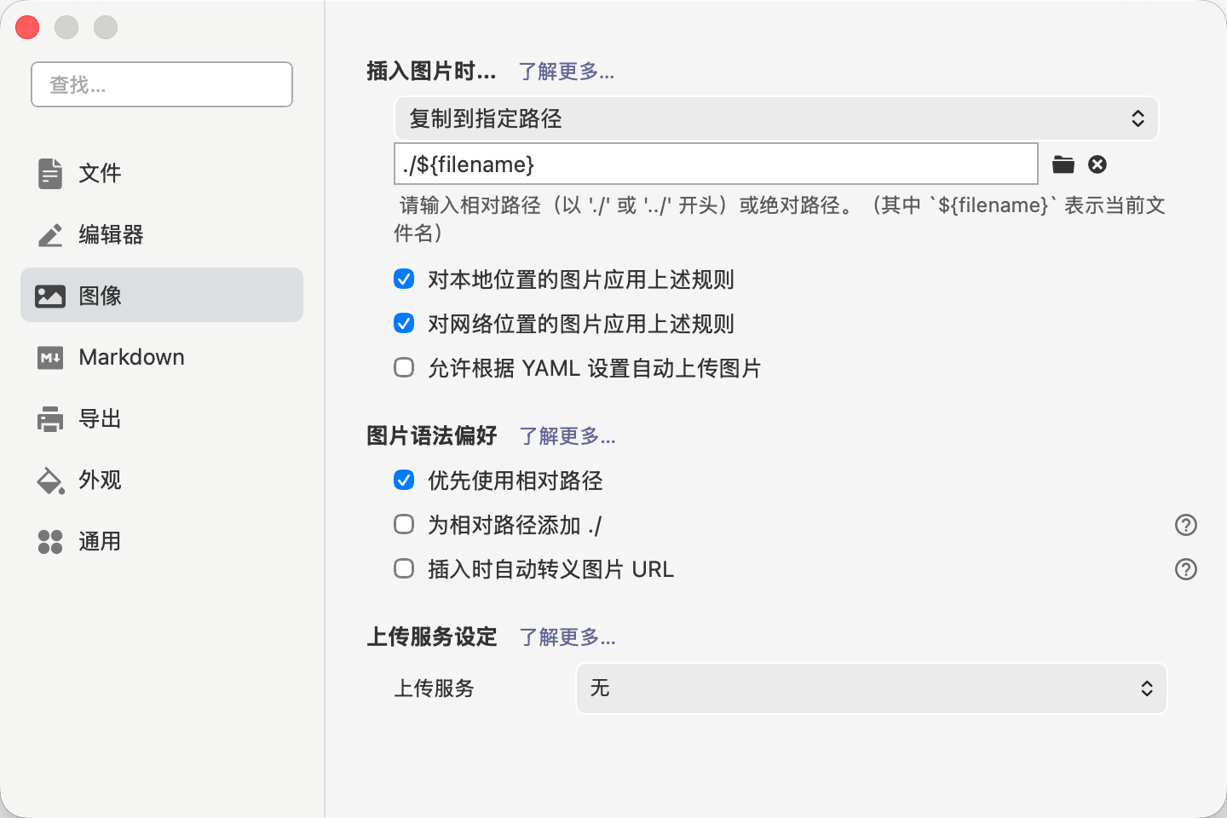Image resolution: width=1227 pixels, height=818 pixels.
Task: Click the 文件 document icon in sidebar
Action: 50,173
